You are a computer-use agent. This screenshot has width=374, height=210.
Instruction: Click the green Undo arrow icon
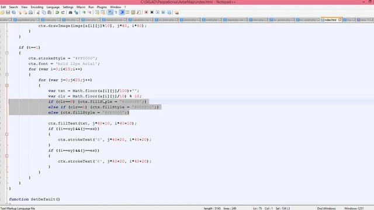[x=57, y=12]
